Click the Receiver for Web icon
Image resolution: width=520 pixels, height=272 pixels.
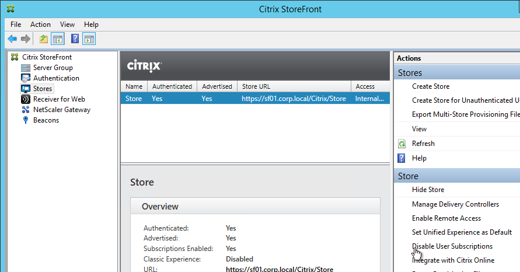(x=26, y=99)
